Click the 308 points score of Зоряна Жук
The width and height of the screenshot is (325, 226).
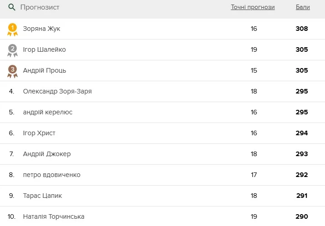pyautogui.click(x=301, y=29)
